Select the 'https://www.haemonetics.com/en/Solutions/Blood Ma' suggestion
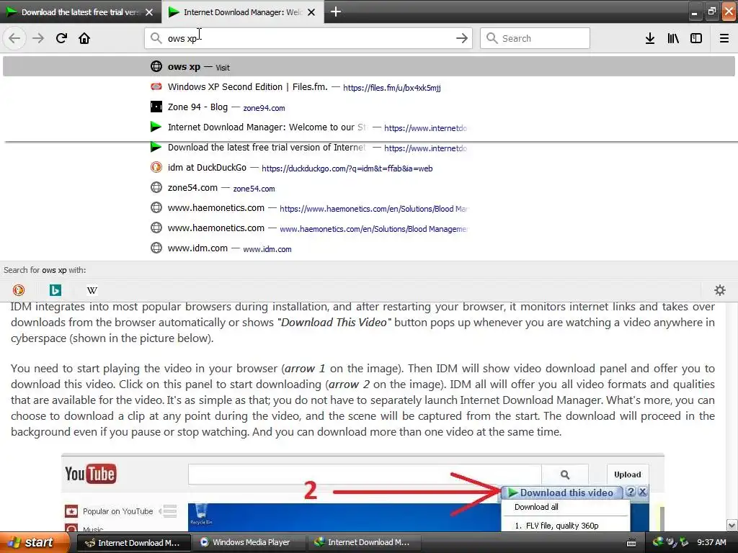The width and height of the screenshot is (738, 553). tap(368, 208)
